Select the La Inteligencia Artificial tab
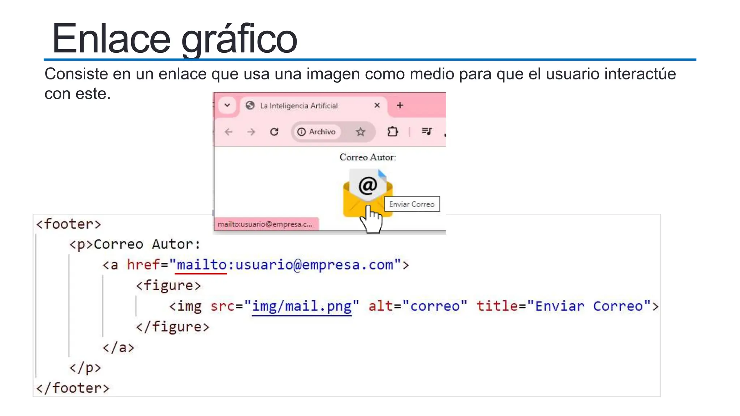740x416 pixels. [313, 105]
